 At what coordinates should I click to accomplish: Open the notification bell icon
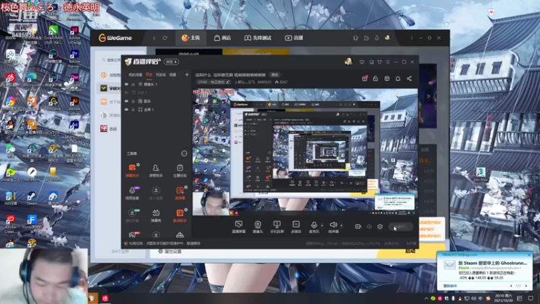(x=398, y=78)
